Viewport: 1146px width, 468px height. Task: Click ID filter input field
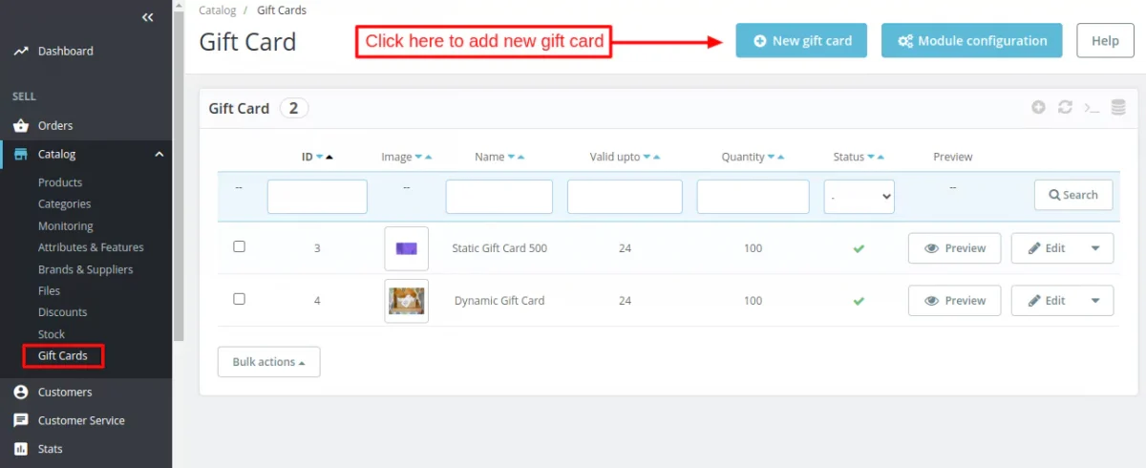[x=317, y=197]
